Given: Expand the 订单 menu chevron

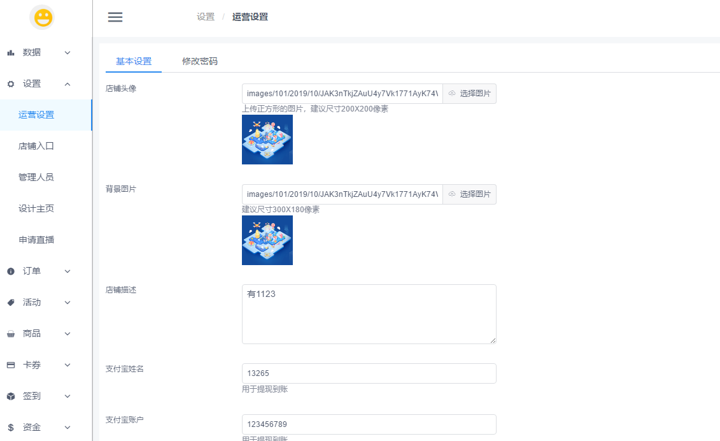Looking at the screenshot, I should pyautogui.click(x=67, y=271).
